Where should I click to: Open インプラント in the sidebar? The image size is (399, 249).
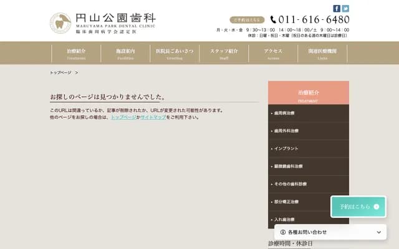click(309, 149)
